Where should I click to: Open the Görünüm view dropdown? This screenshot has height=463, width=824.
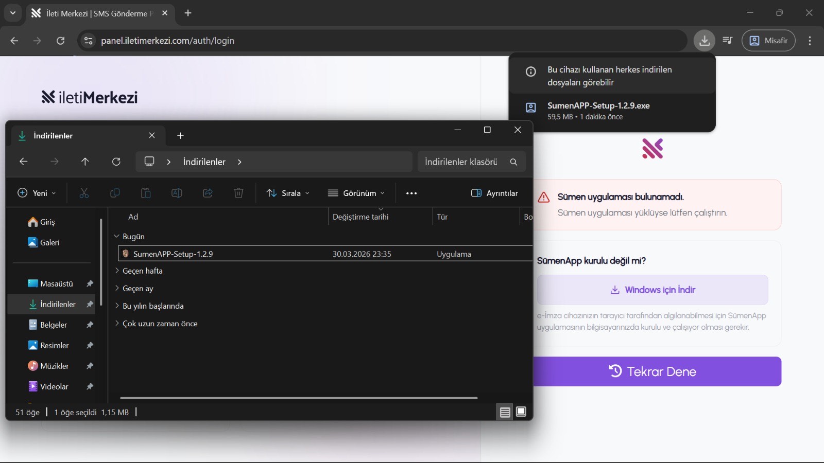356,193
